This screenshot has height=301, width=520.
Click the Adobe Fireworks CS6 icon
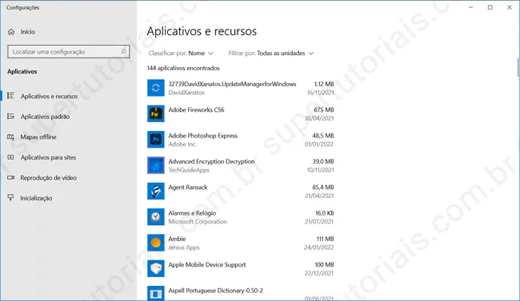point(156,114)
